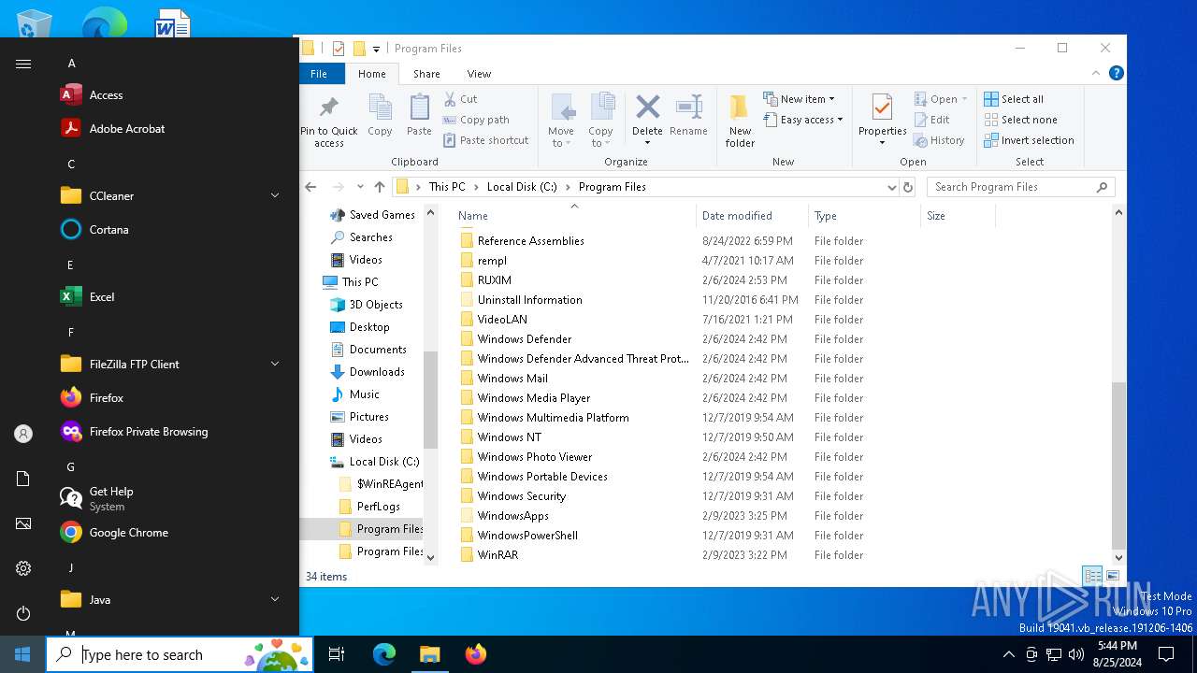Open Start menu Settings gear
This screenshot has height=673, width=1197.
23,568
